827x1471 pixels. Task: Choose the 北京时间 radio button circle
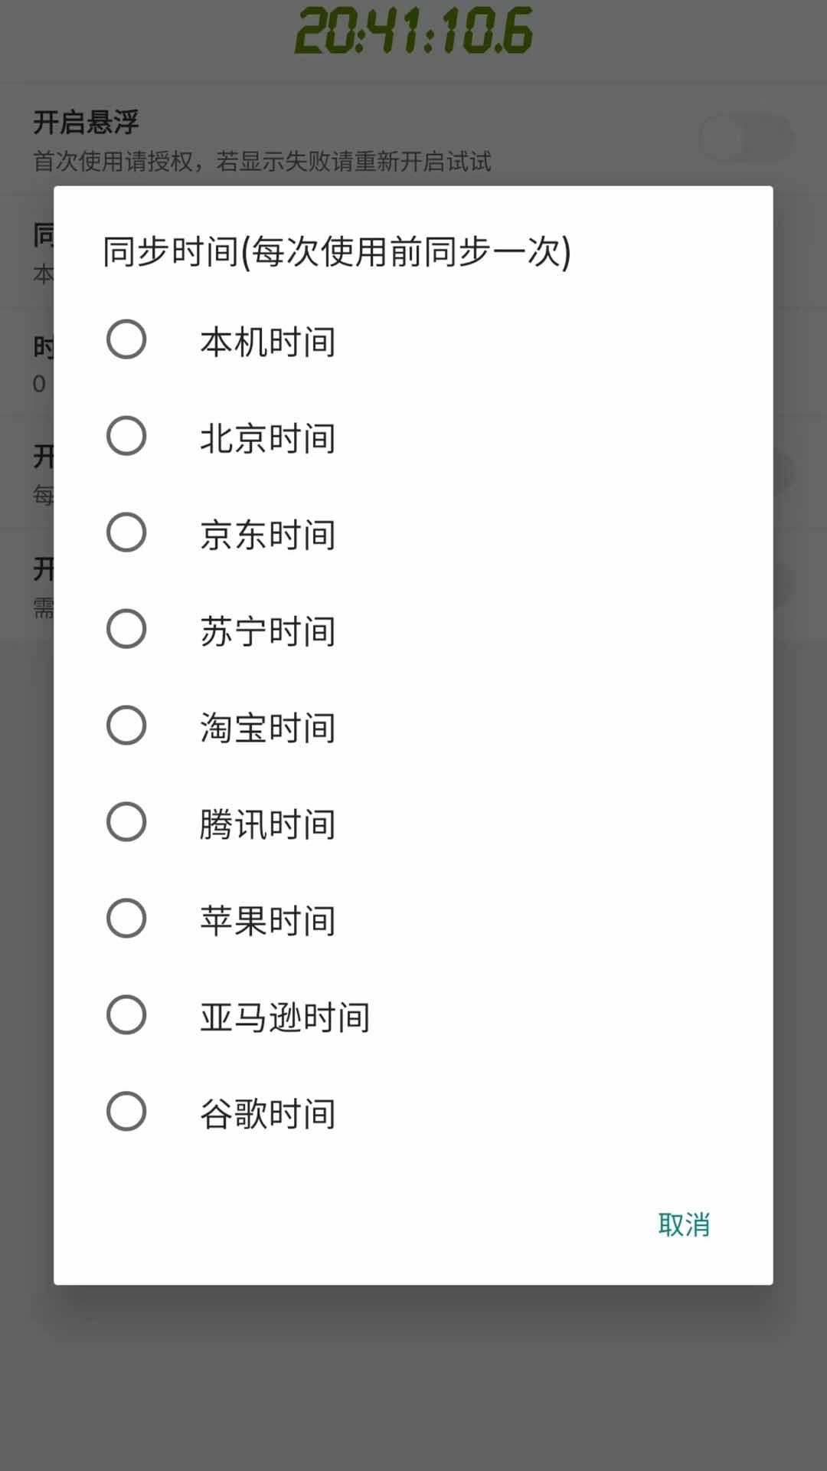click(x=126, y=436)
